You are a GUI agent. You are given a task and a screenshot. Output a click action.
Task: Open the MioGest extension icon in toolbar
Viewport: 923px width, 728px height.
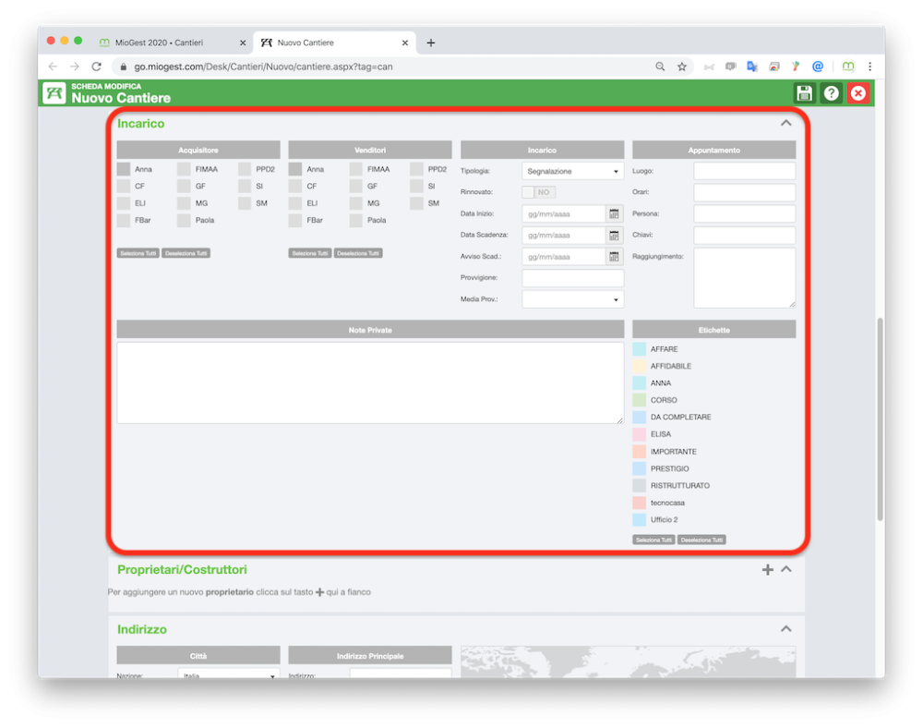848,67
